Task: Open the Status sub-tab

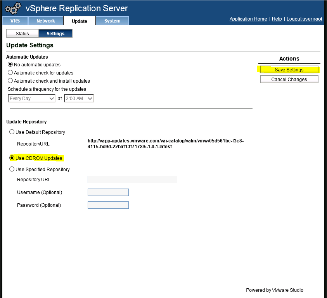Action: coord(22,33)
